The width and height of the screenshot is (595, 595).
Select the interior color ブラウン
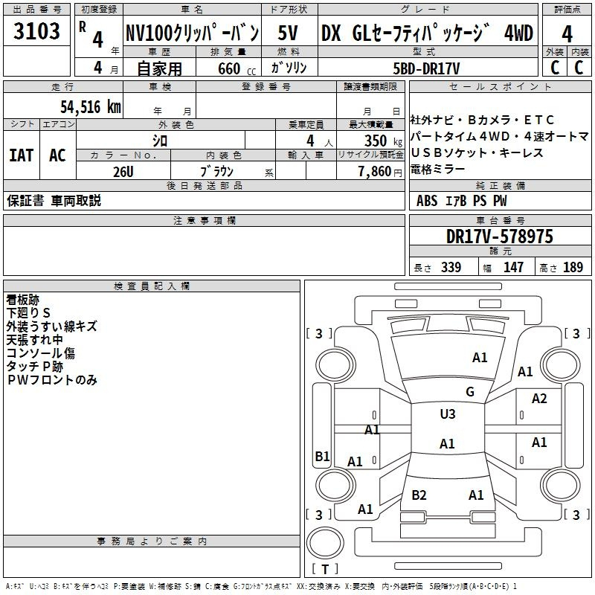(x=216, y=172)
